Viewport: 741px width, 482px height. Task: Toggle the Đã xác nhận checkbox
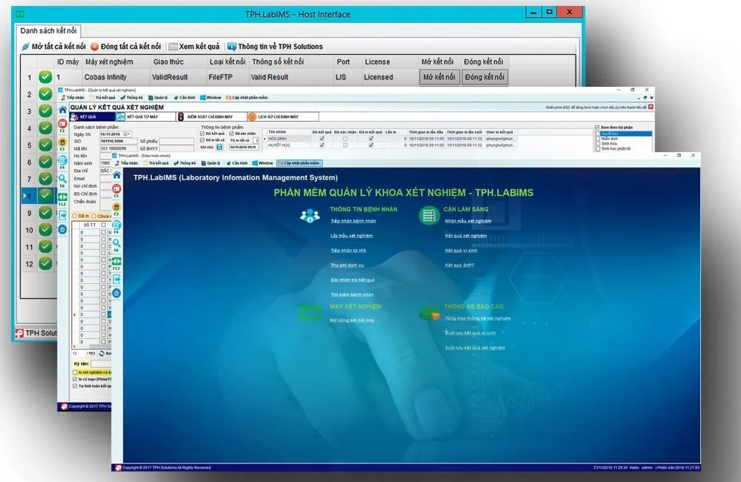231,134
